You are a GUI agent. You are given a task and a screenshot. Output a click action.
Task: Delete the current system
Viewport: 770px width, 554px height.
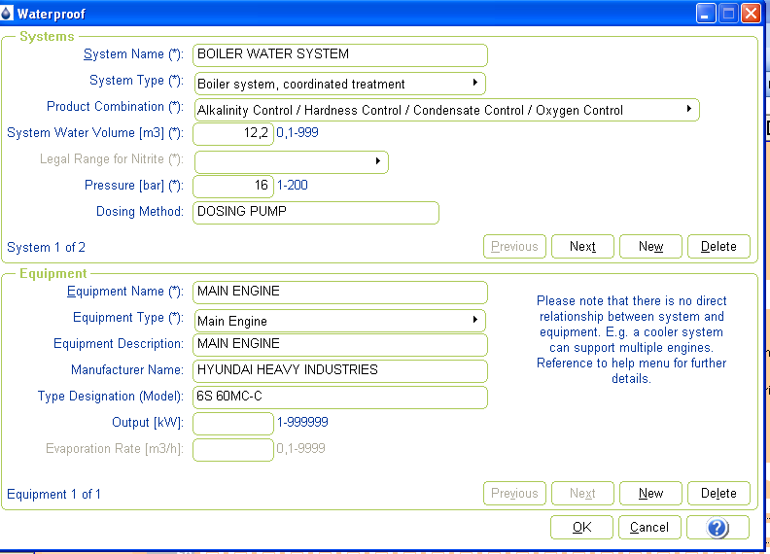click(x=718, y=247)
